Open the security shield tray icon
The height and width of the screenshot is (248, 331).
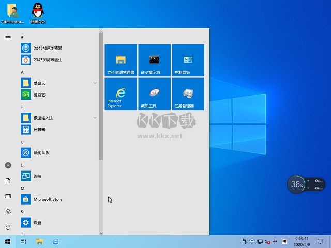(x=252, y=241)
